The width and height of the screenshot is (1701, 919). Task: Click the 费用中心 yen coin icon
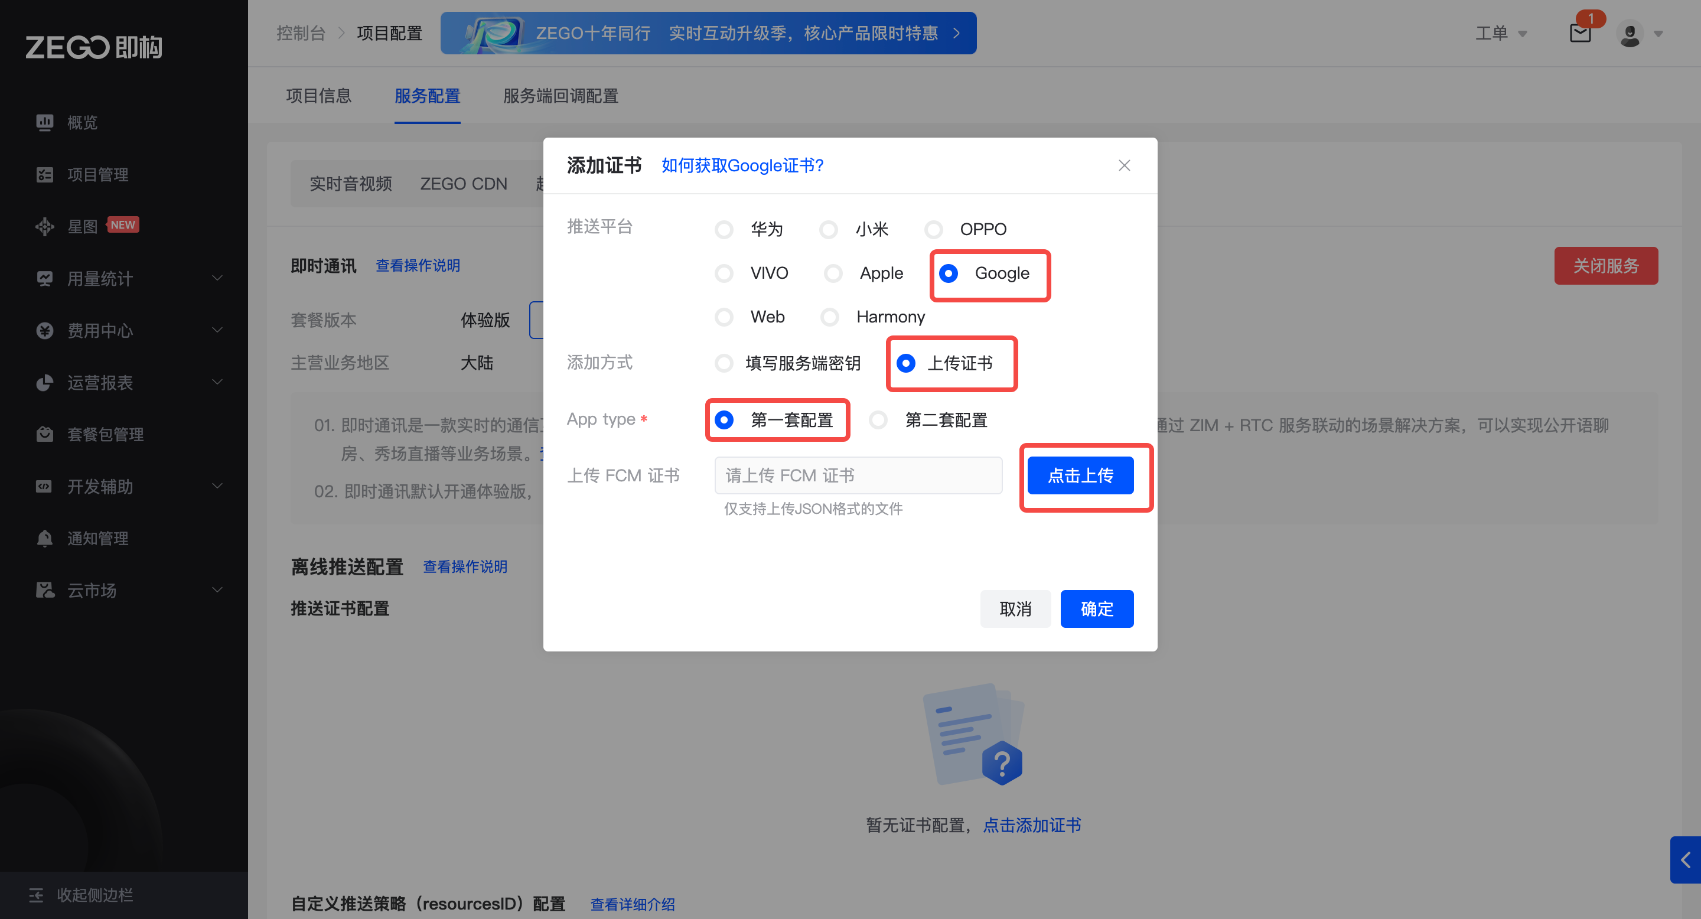coord(44,330)
